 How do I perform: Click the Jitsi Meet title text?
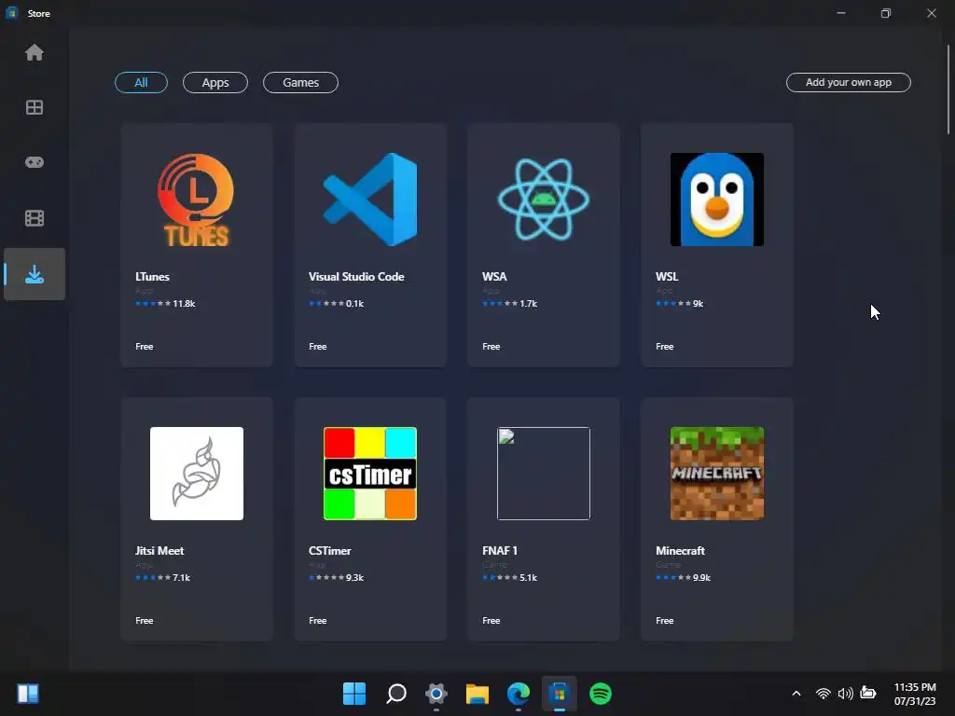click(x=159, y=550)
